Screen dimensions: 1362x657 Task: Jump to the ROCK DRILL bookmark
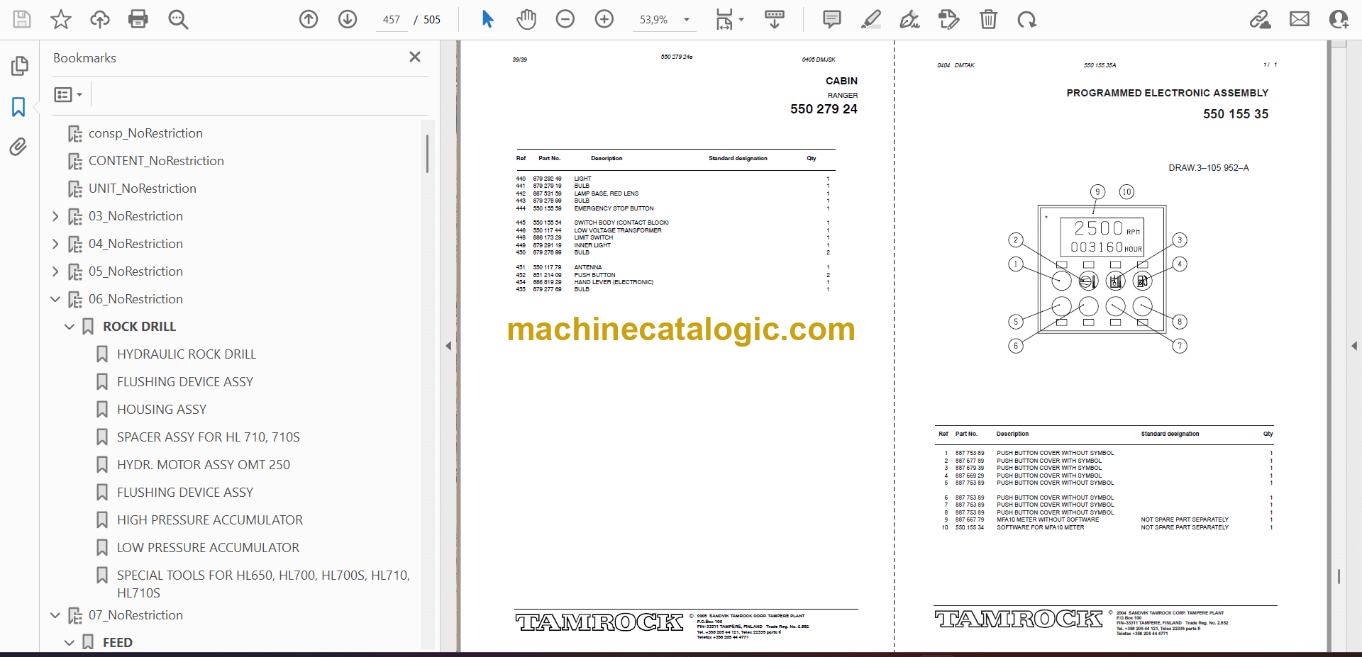pos(139,327)
